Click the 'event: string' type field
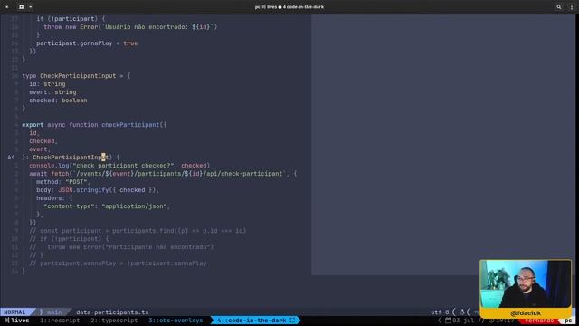The height and width of the screenshot is (326, 579). [x=52, y=92]
